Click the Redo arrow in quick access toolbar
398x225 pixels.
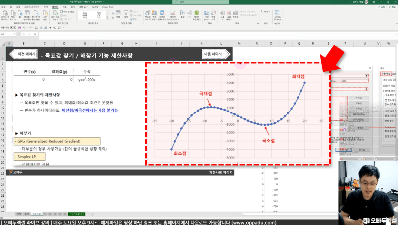click(x=31, y=28)
